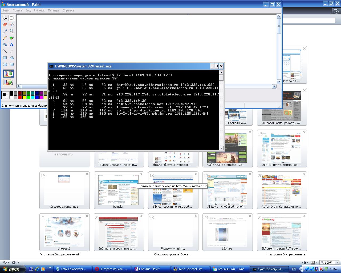Click the пуск Start button
The image size is (341, 273).
pyautogui.click(x=13, y=269)
